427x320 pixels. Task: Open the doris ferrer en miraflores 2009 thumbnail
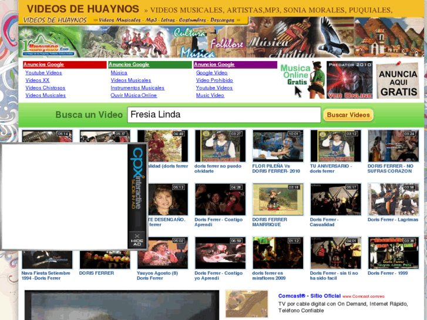tap(278, 253)
